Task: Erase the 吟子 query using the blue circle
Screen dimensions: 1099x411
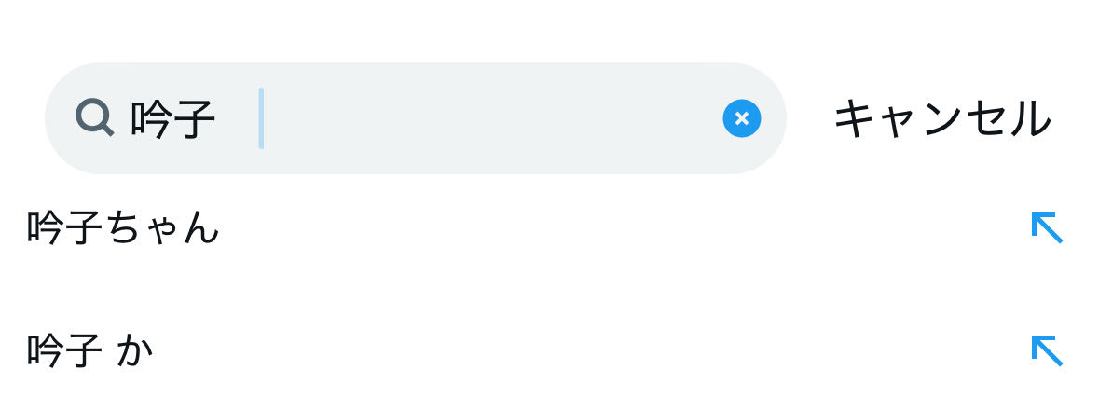Action: point(741,118)
